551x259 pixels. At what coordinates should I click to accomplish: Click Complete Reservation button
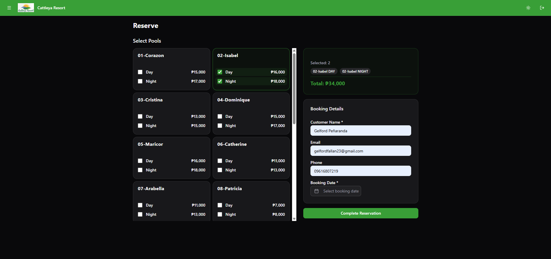coord(361,213)
